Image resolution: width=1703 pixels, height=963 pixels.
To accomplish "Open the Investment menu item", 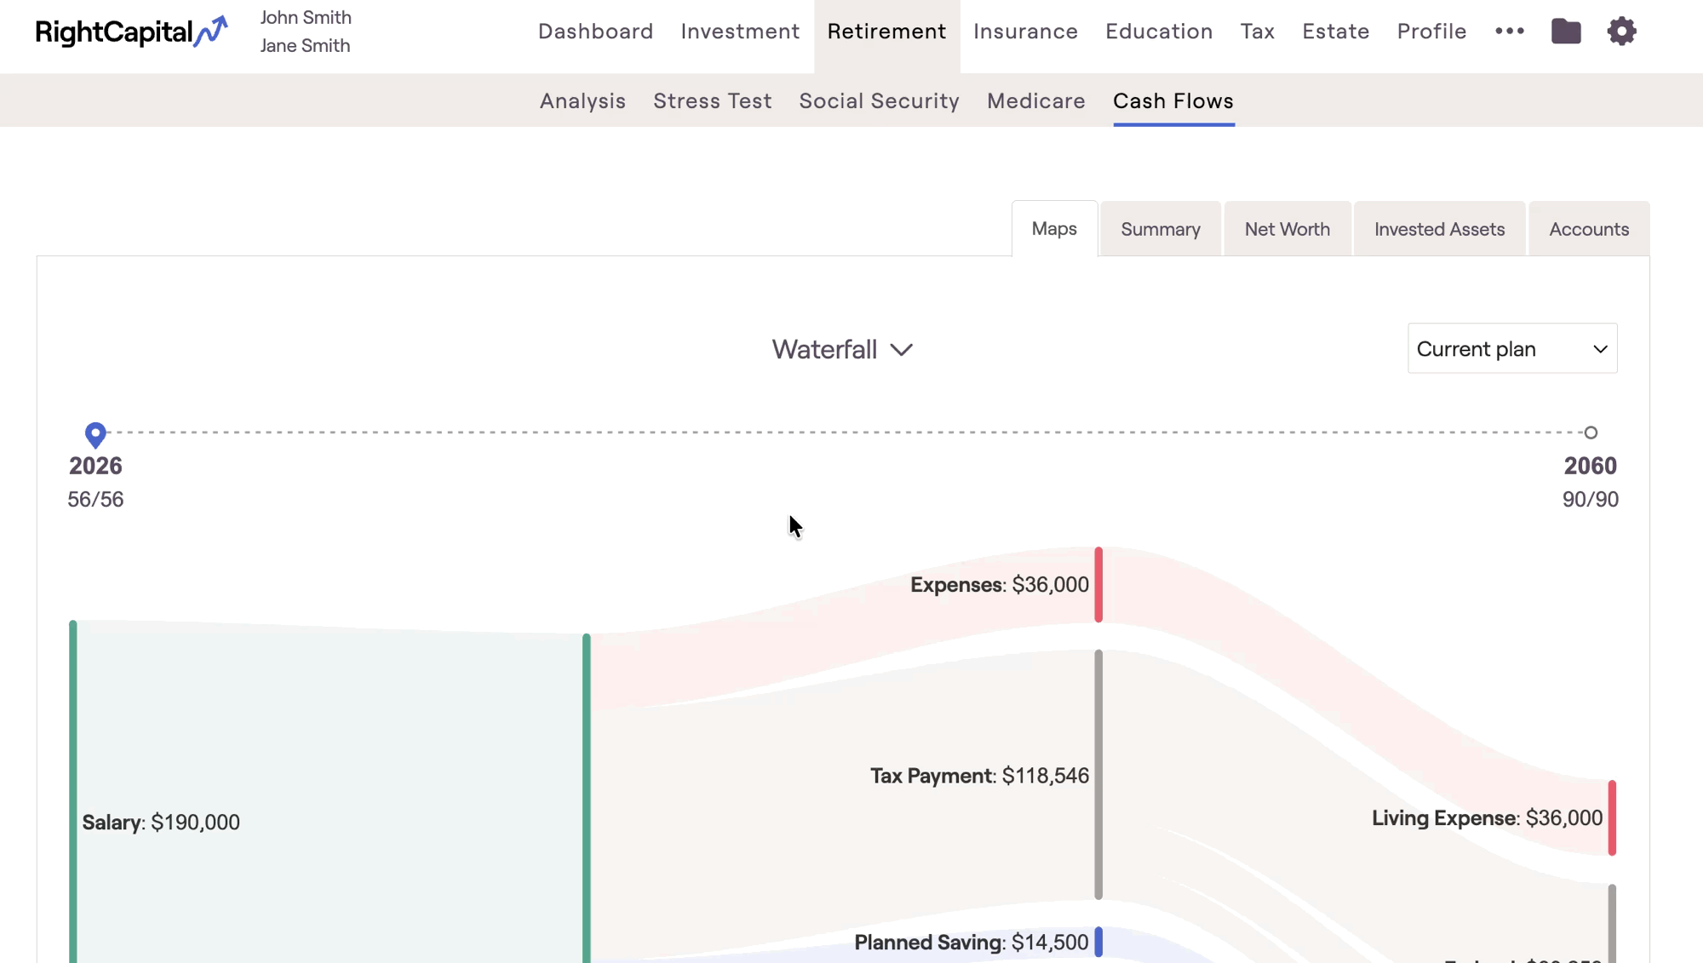I will [739, 32].
